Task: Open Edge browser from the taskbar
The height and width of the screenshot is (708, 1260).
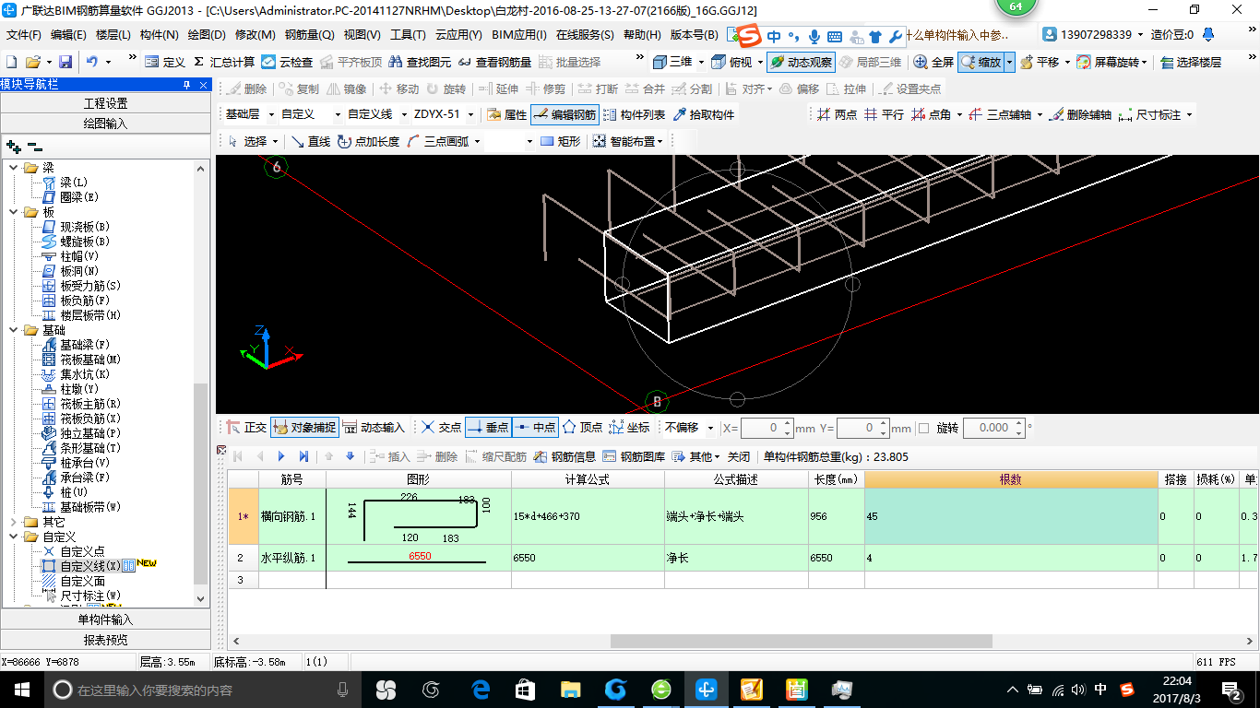Action: pos(481,689)
